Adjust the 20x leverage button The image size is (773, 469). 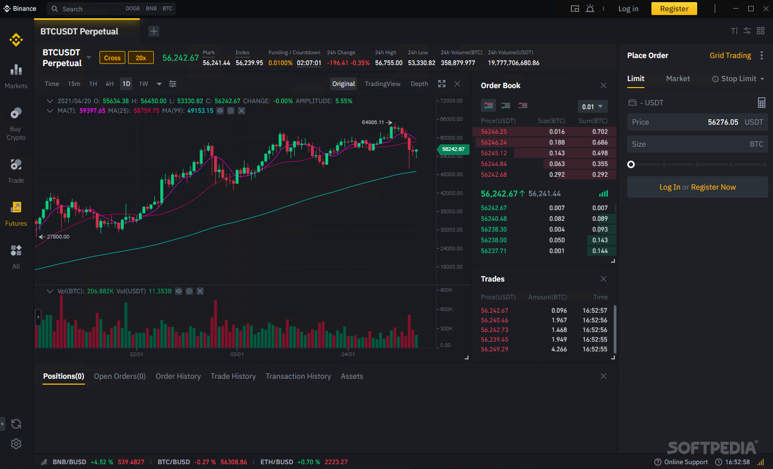click(141, 57)
